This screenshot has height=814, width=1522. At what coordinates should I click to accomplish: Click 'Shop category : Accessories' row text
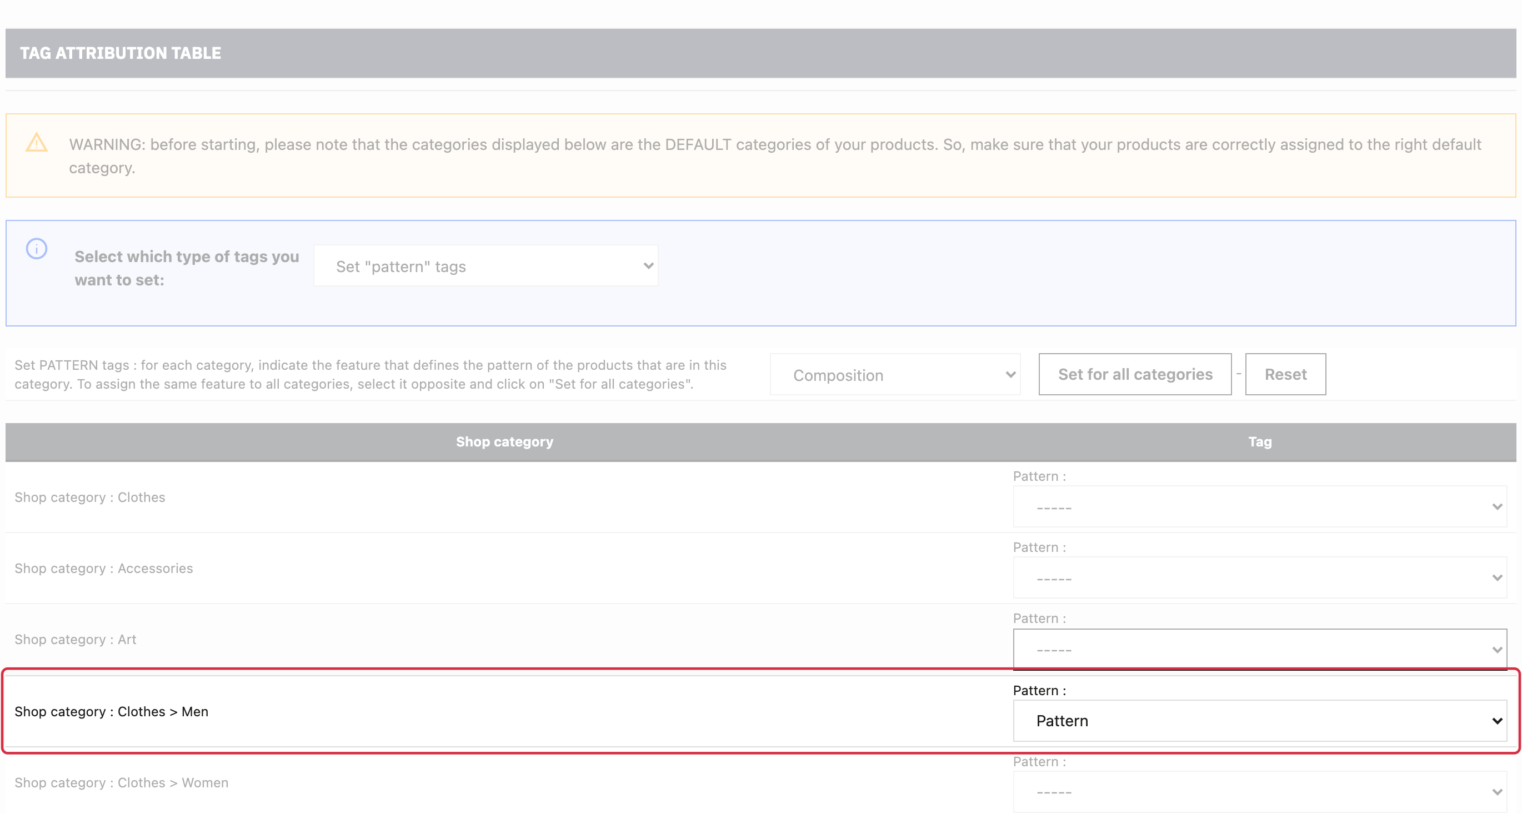click(103, 568)
